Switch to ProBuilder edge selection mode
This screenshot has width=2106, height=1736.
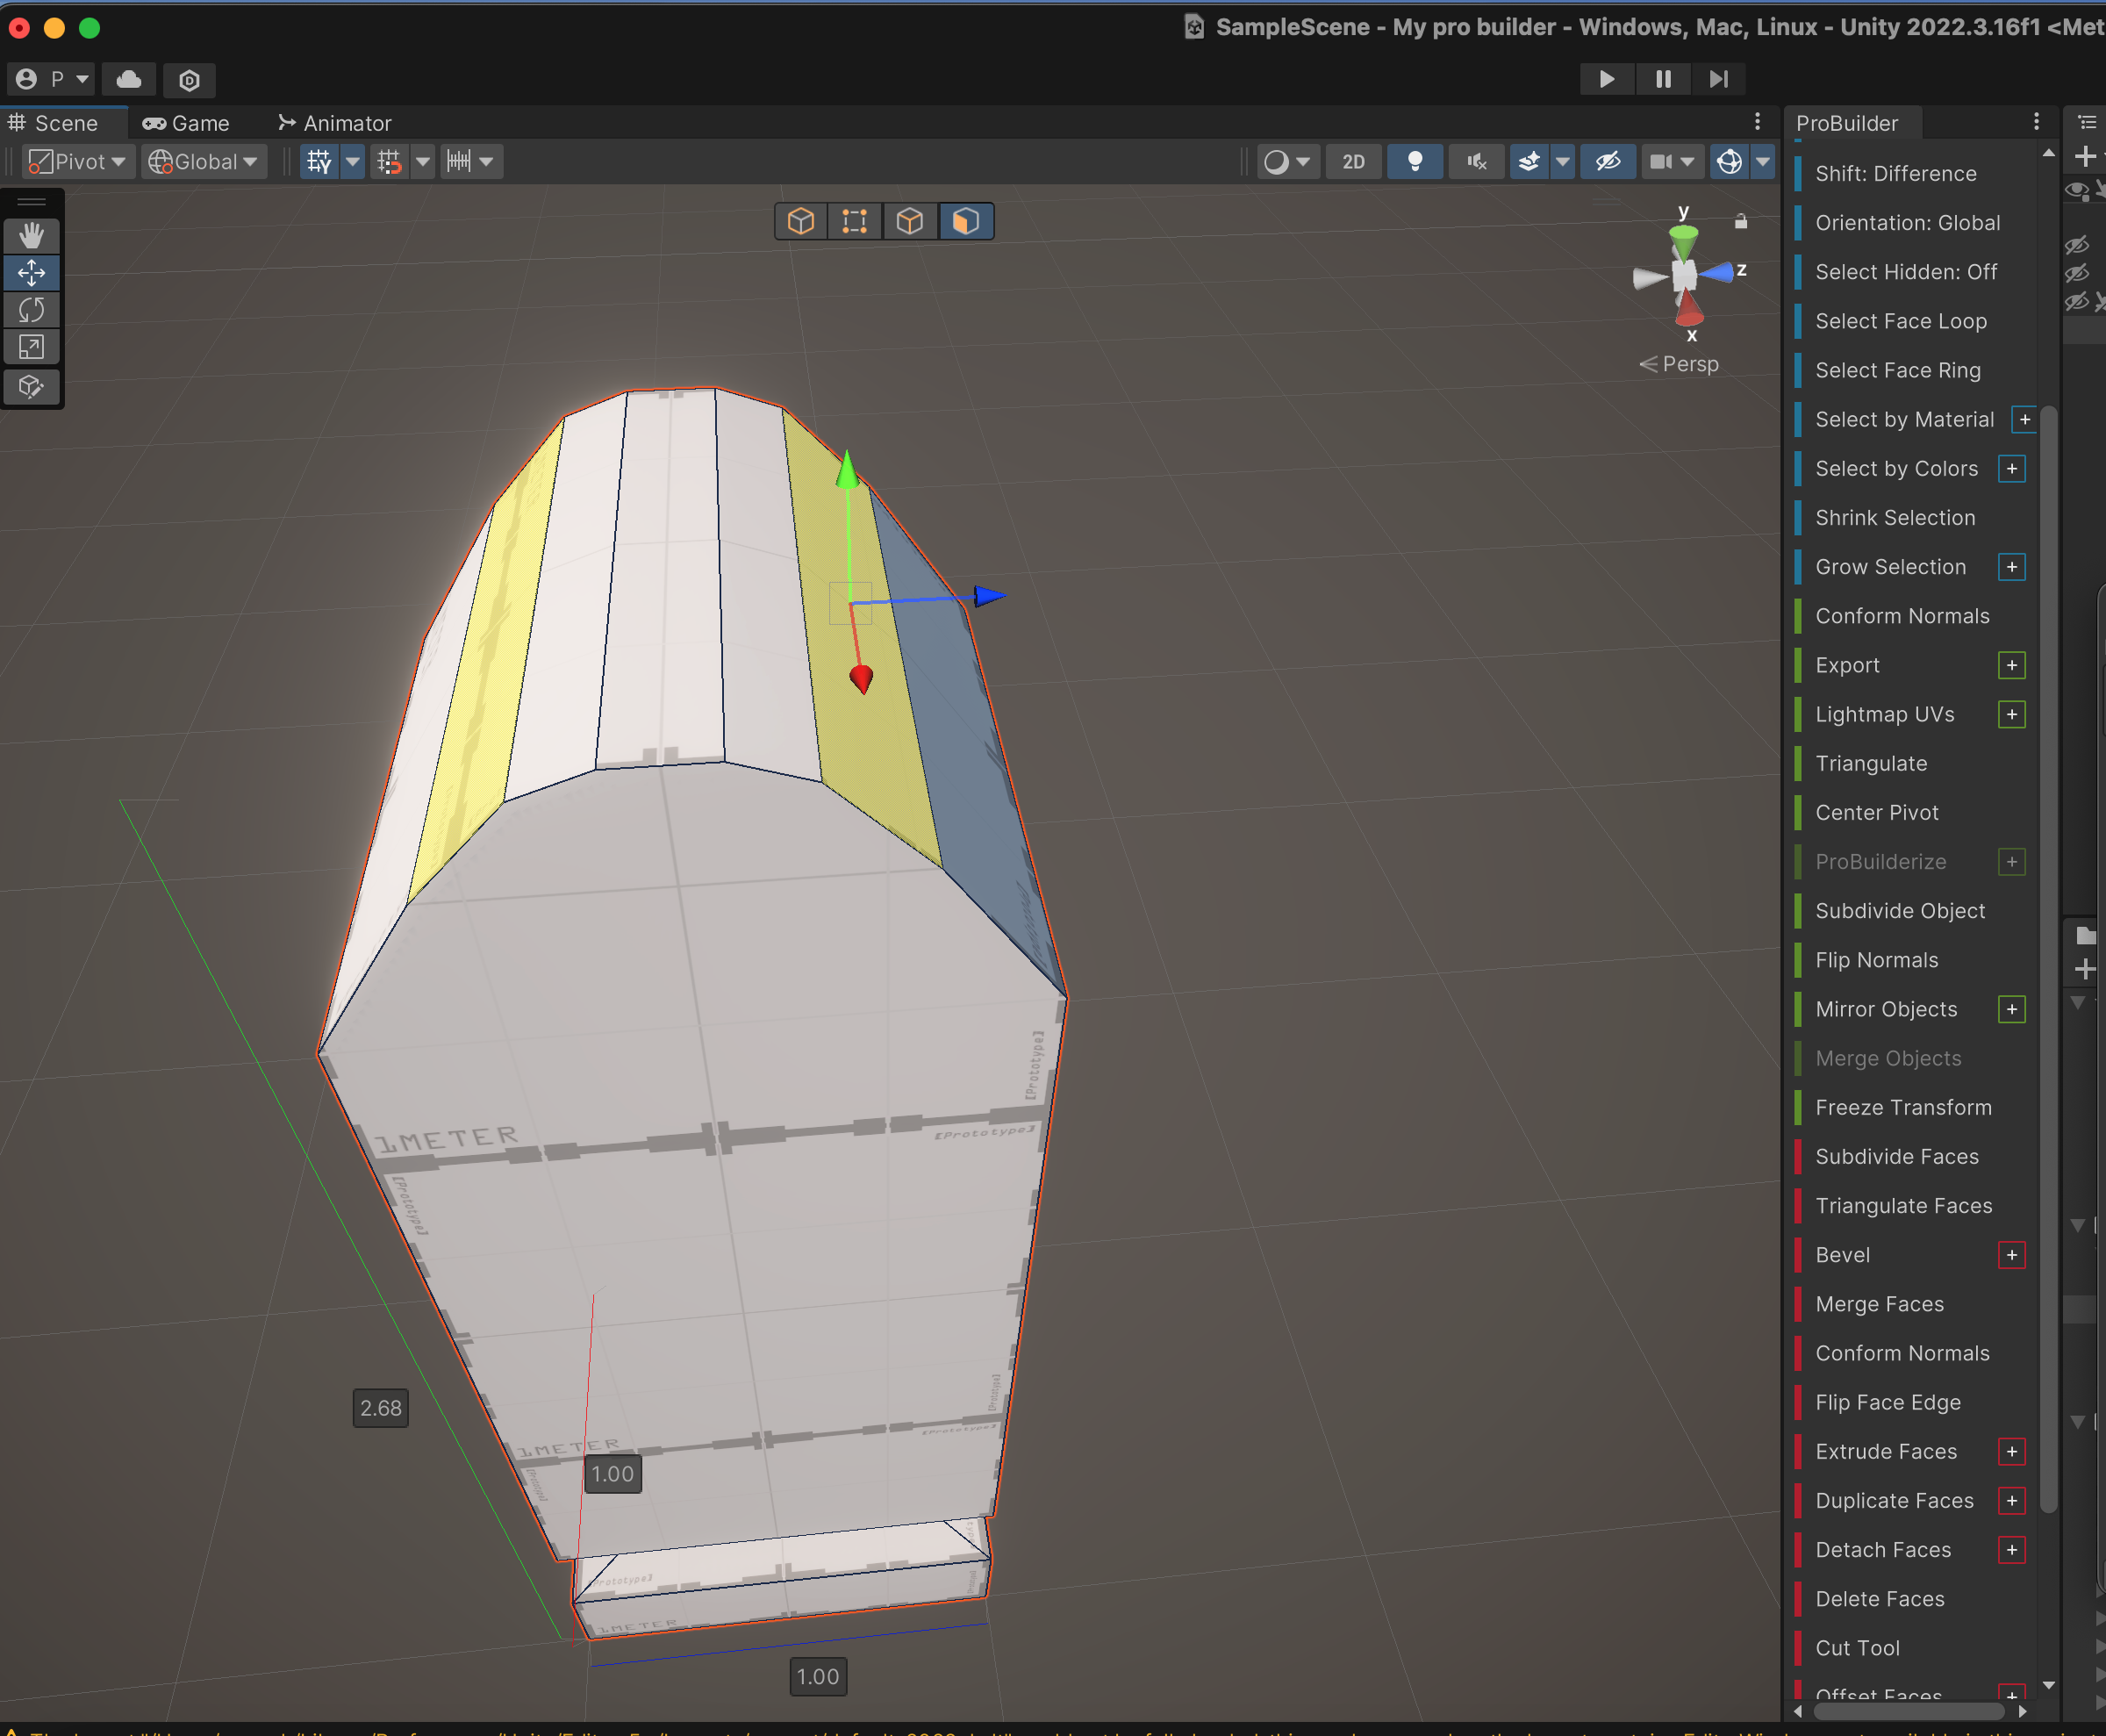[909, 220]
